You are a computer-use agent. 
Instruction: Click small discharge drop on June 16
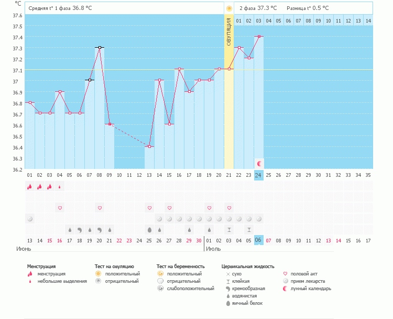point(59,186)
